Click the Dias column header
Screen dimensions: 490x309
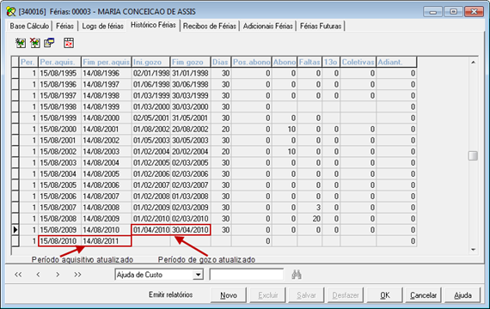(x=221, y=62)
